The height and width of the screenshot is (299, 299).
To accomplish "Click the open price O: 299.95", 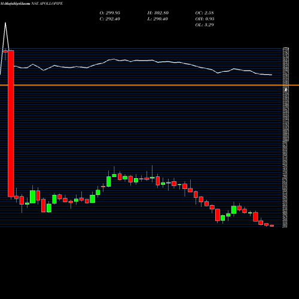I will point(110,13).
